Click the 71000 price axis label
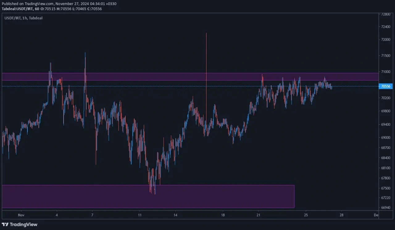 386,72
